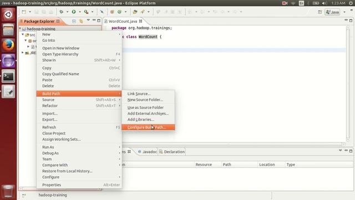Choose Copy Qualified Name
Image resolution: width=355 pixels, height=200 pixels.
coord(79,74)
